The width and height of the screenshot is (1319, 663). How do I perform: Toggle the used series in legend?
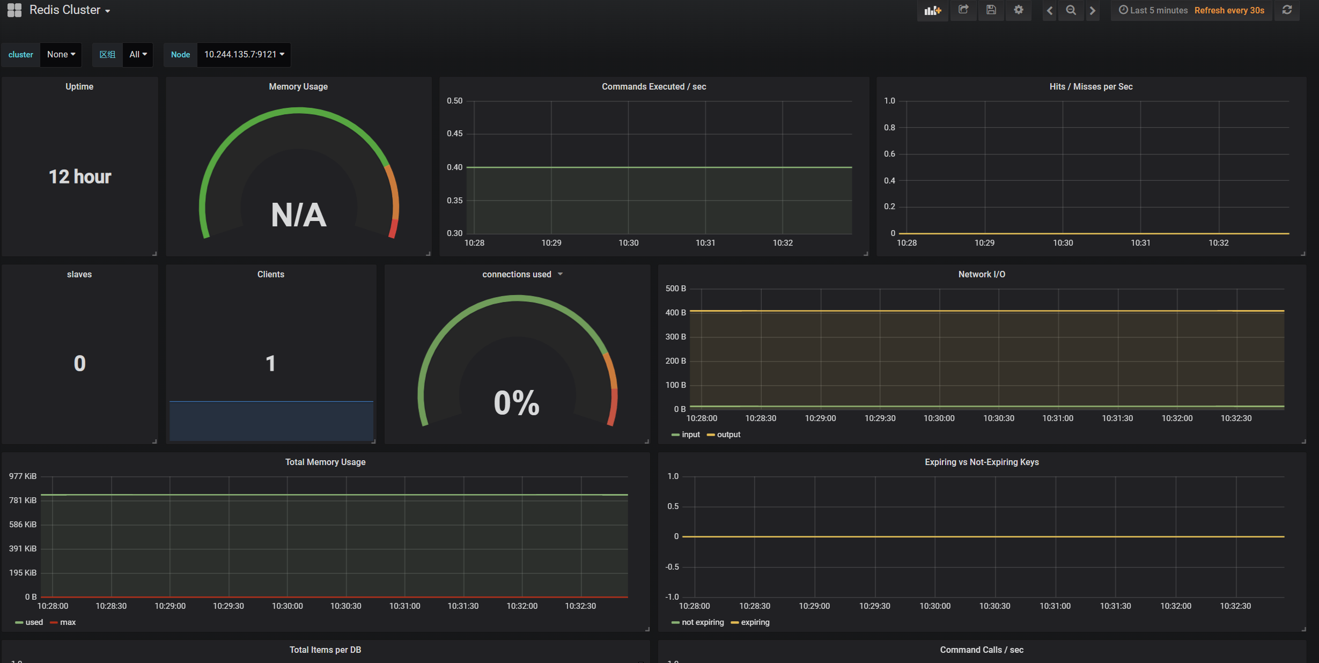34,622
